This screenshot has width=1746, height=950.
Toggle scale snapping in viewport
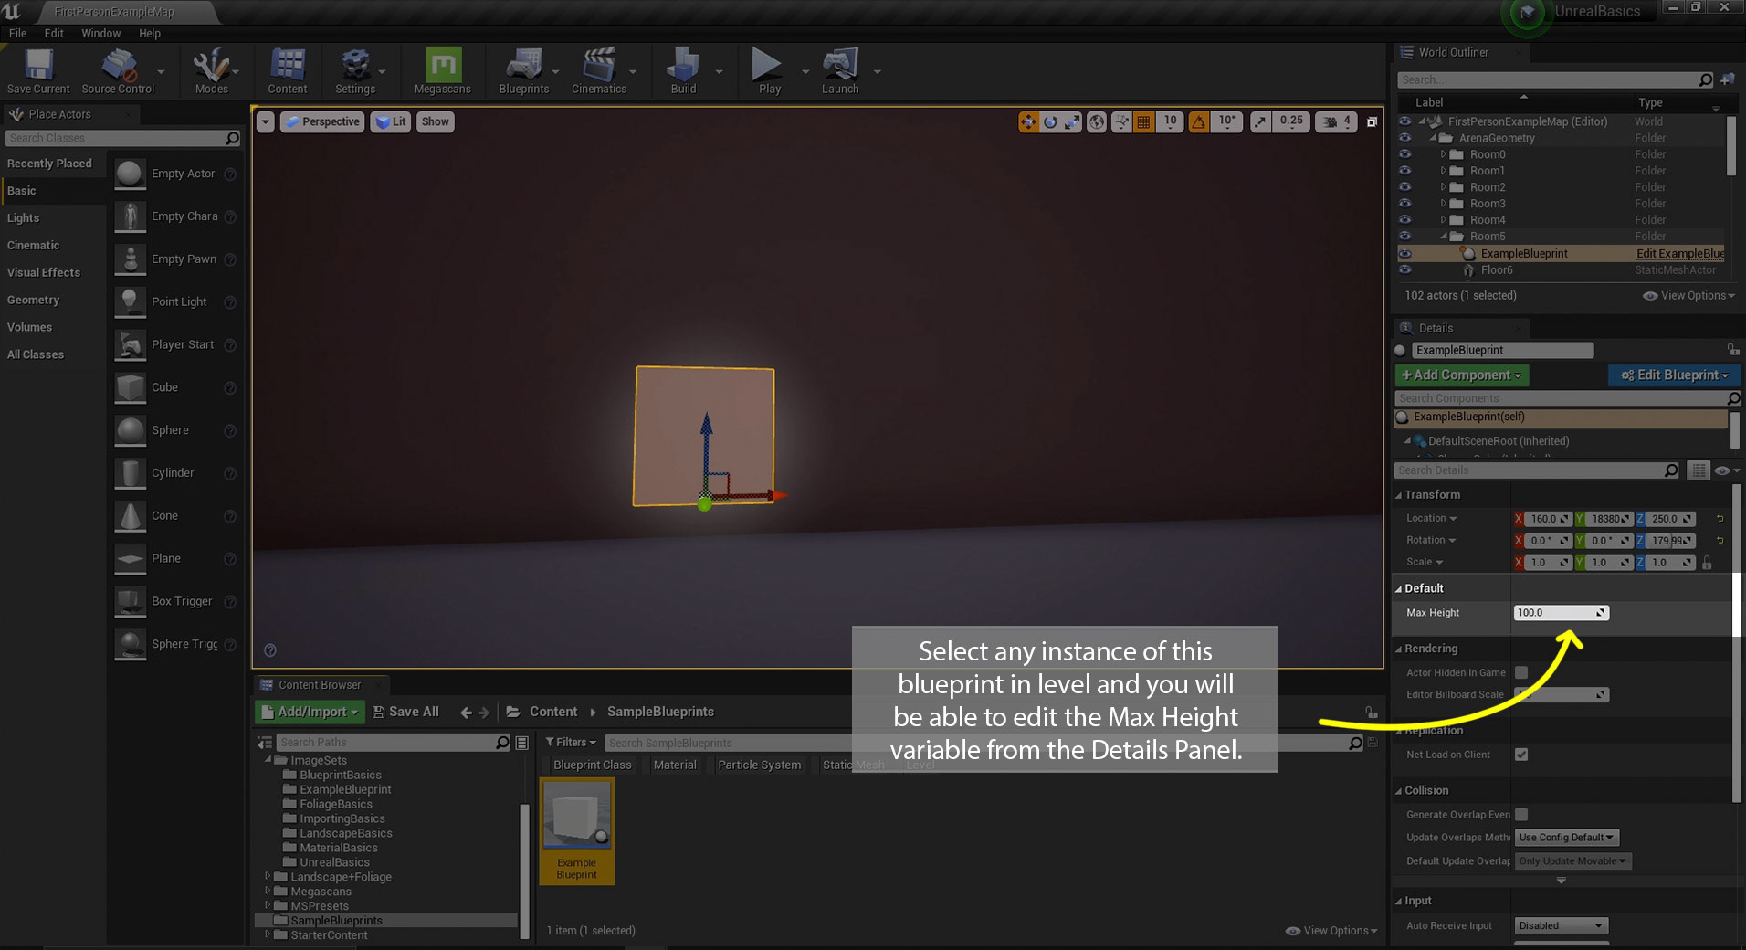click(1260, 121)
